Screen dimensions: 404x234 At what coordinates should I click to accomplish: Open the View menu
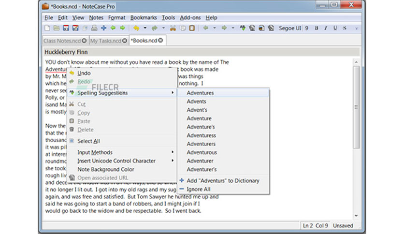78,17
